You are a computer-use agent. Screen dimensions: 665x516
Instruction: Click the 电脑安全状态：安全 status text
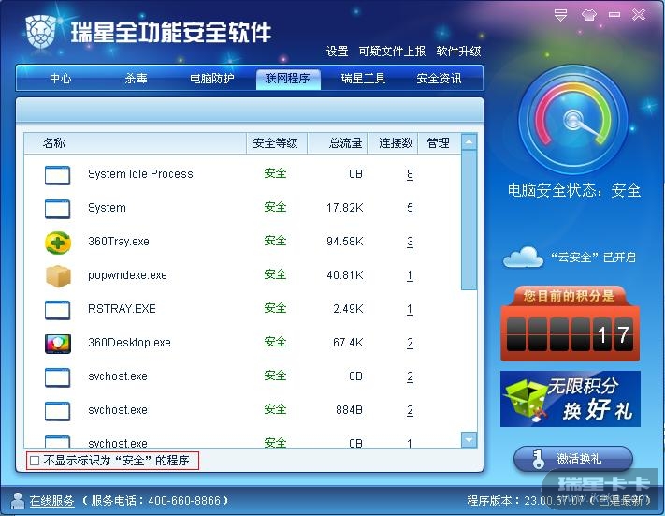[574, 190]
